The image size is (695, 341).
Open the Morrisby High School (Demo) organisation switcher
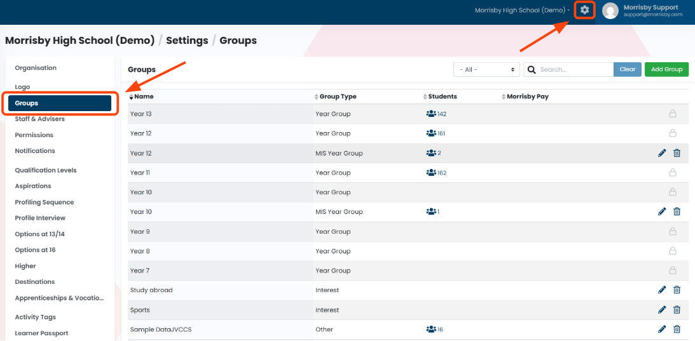point(522,10)
